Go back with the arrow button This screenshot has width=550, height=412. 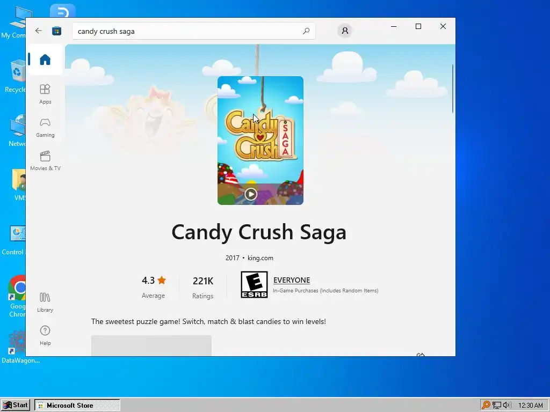tap(39, 31)
